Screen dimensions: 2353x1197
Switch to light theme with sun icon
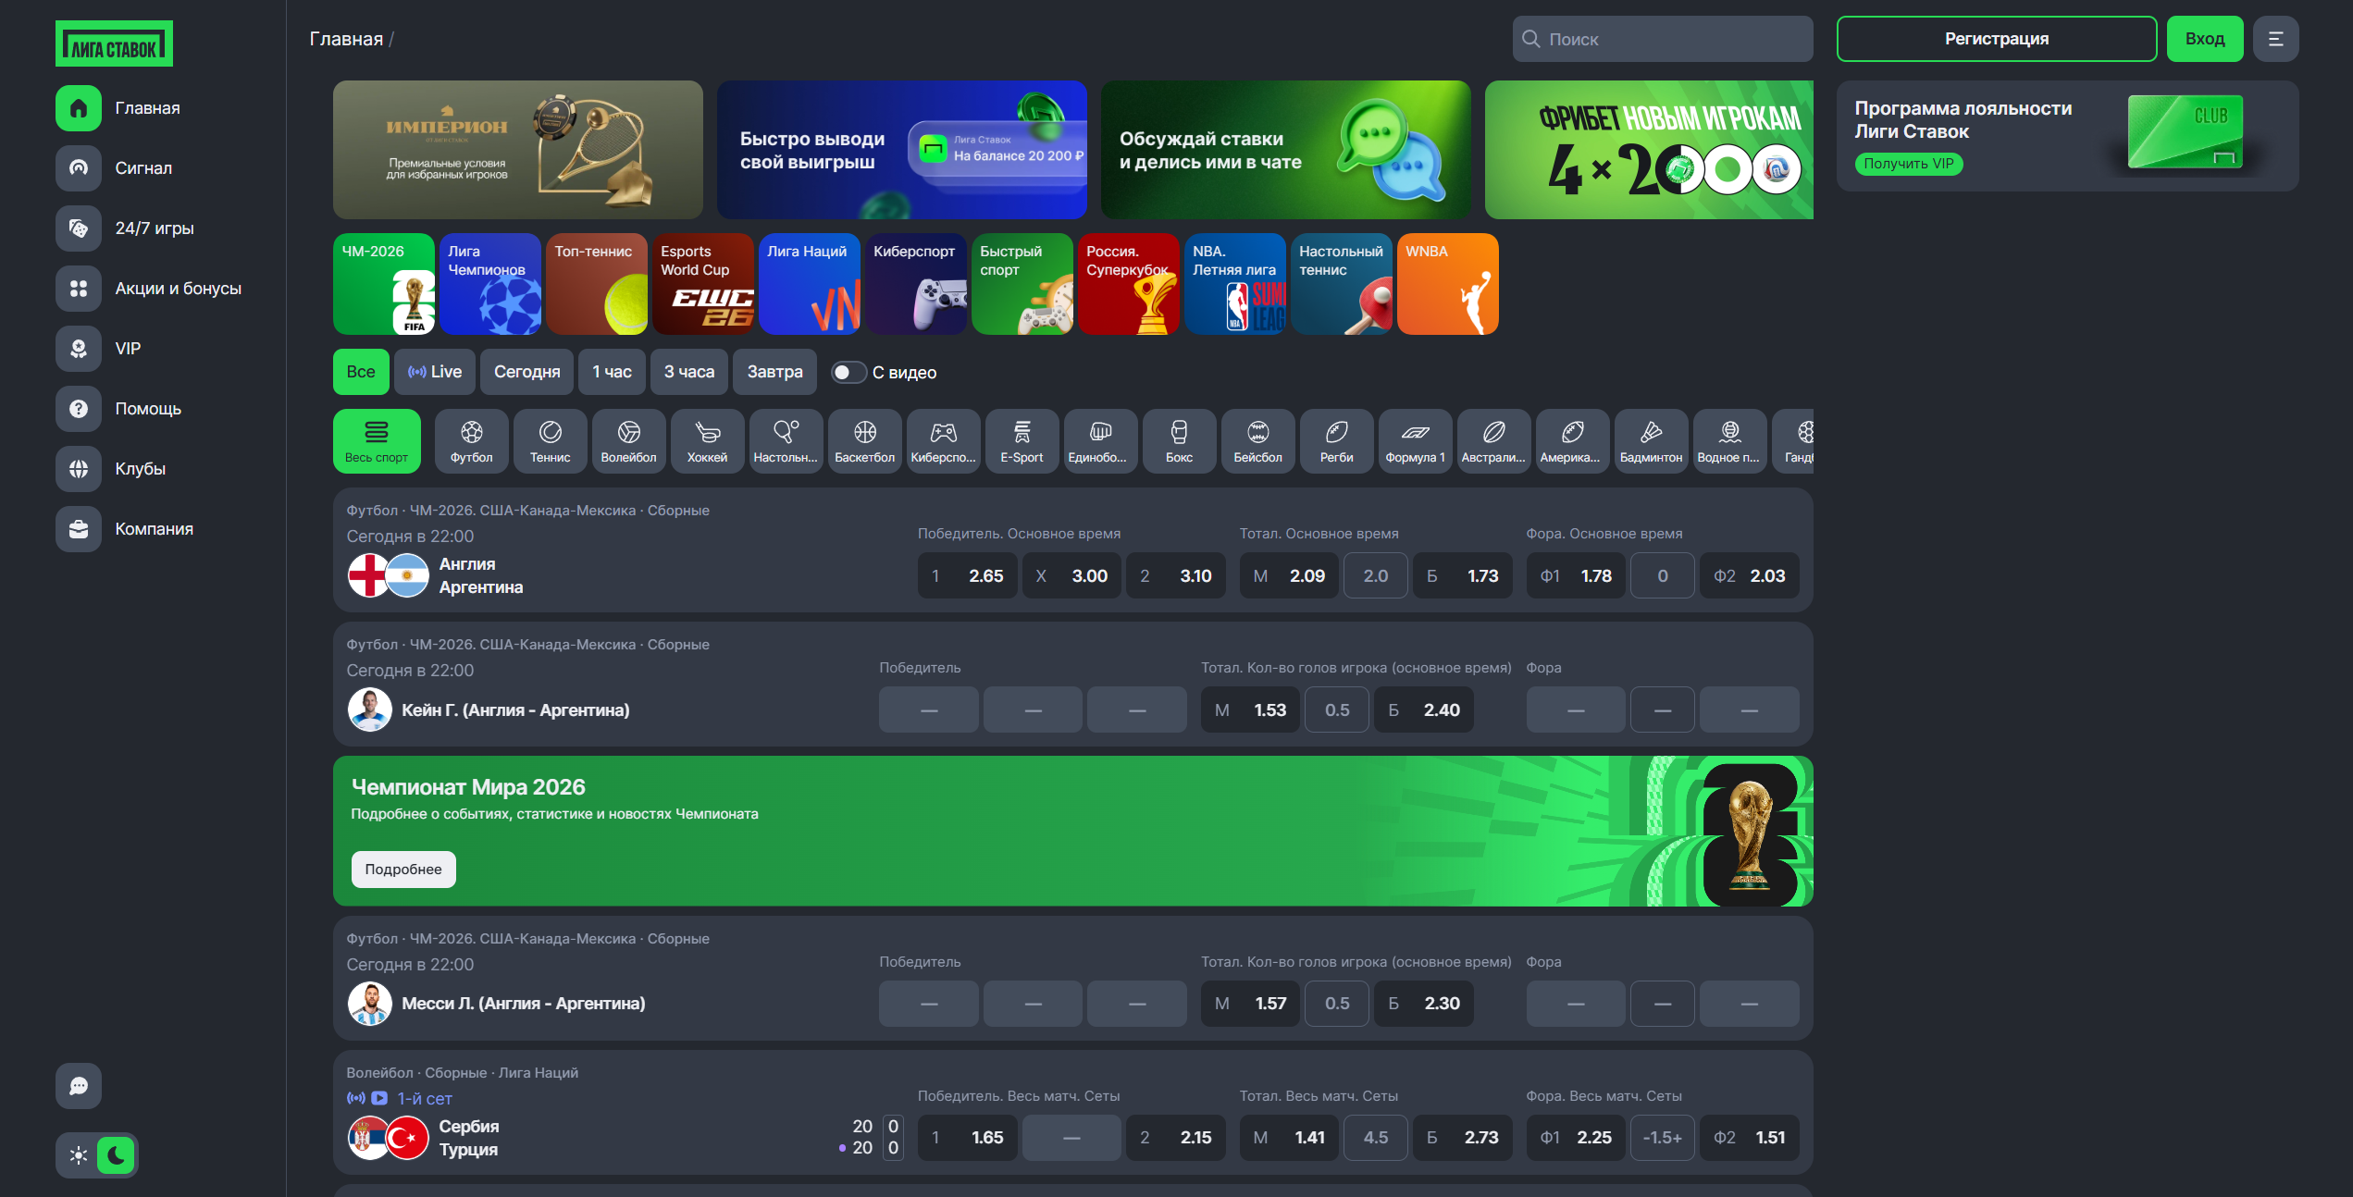[79, 1155]
